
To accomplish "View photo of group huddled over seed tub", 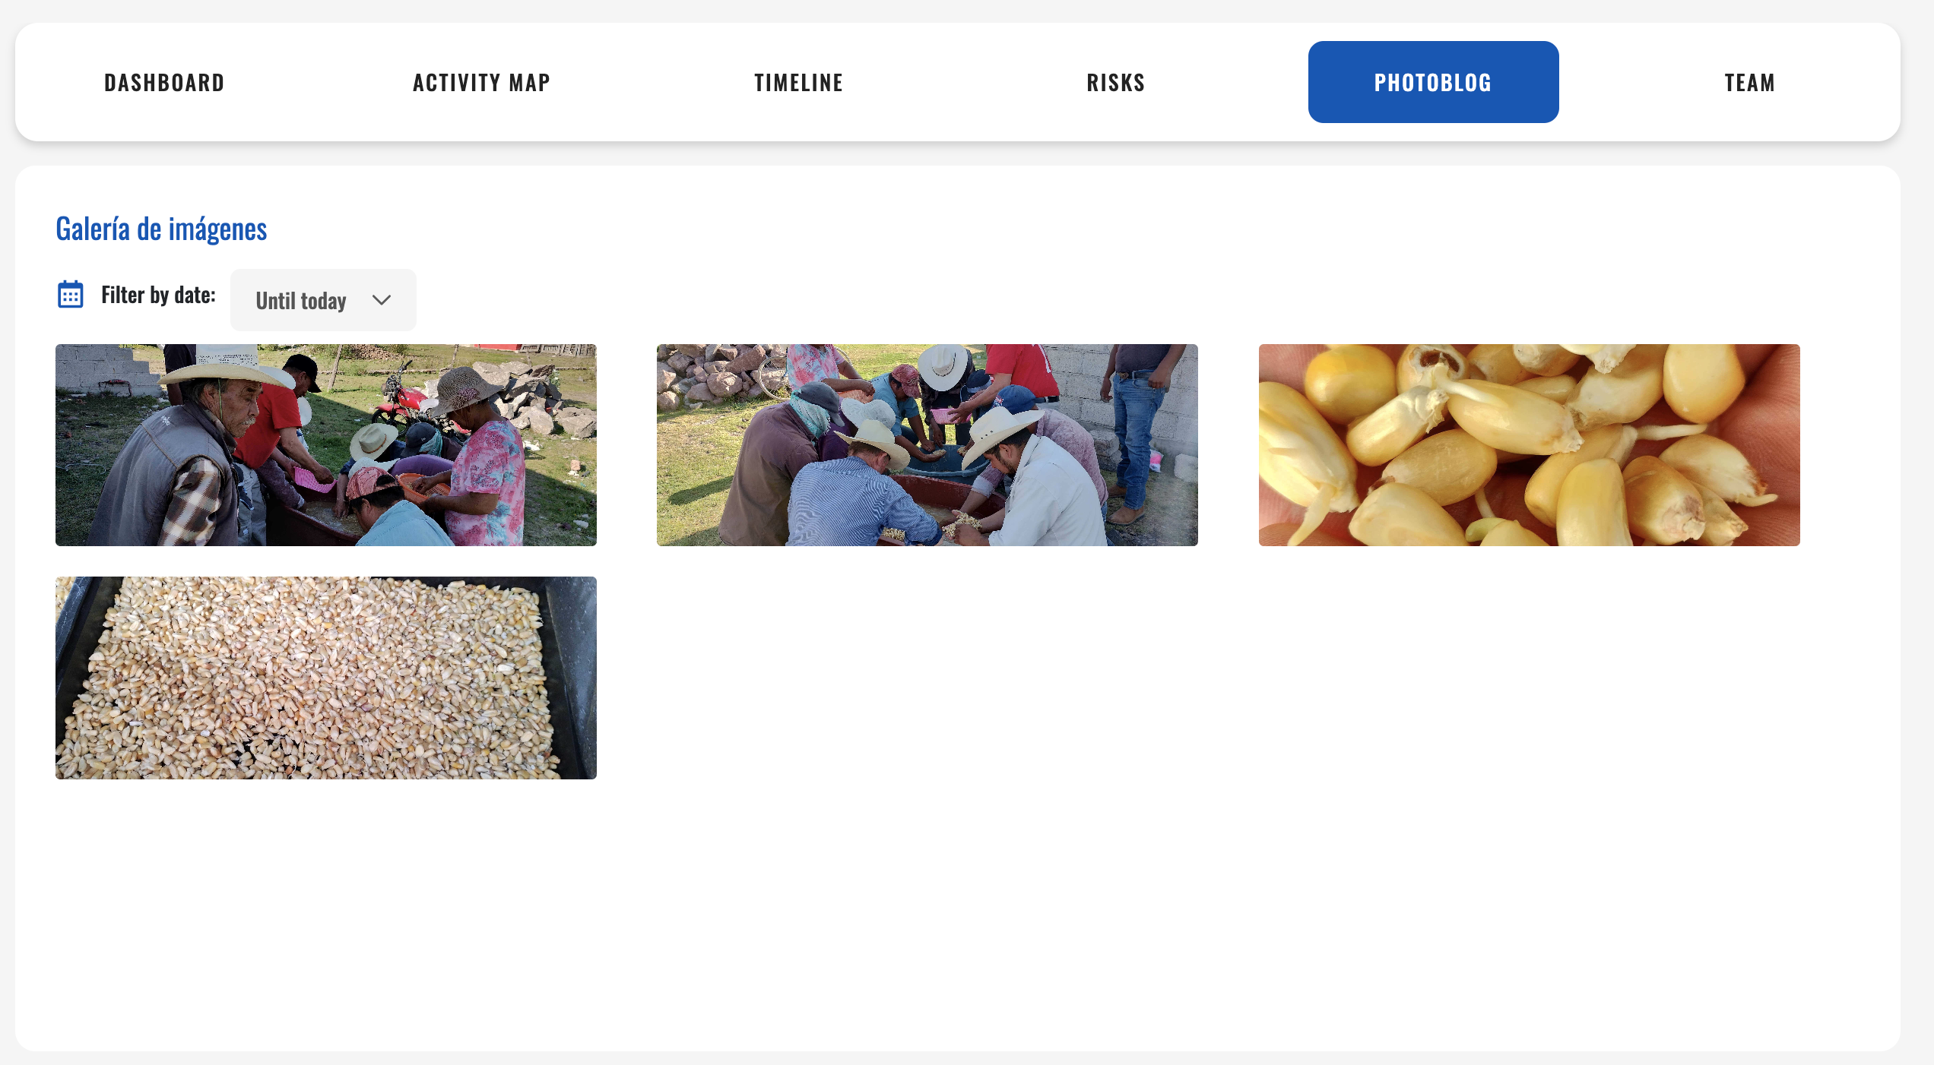I will (x=927, y=445).
